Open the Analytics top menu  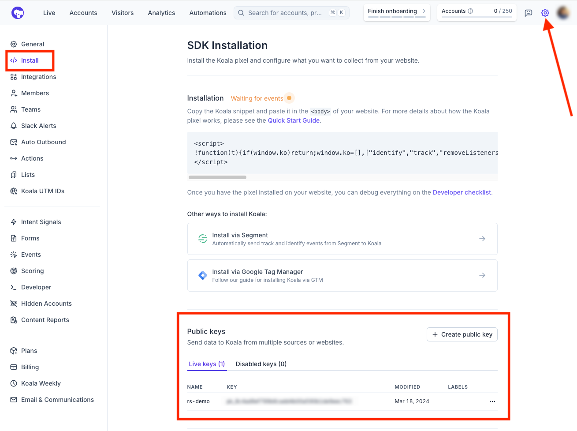(x=161, y=13)
